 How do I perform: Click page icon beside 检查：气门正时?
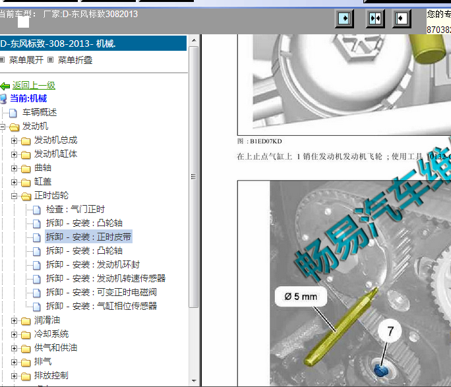point(36,210)
